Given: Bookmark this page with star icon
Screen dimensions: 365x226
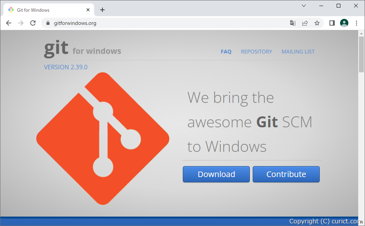Looking at the screenshot, I should point(317,23).
